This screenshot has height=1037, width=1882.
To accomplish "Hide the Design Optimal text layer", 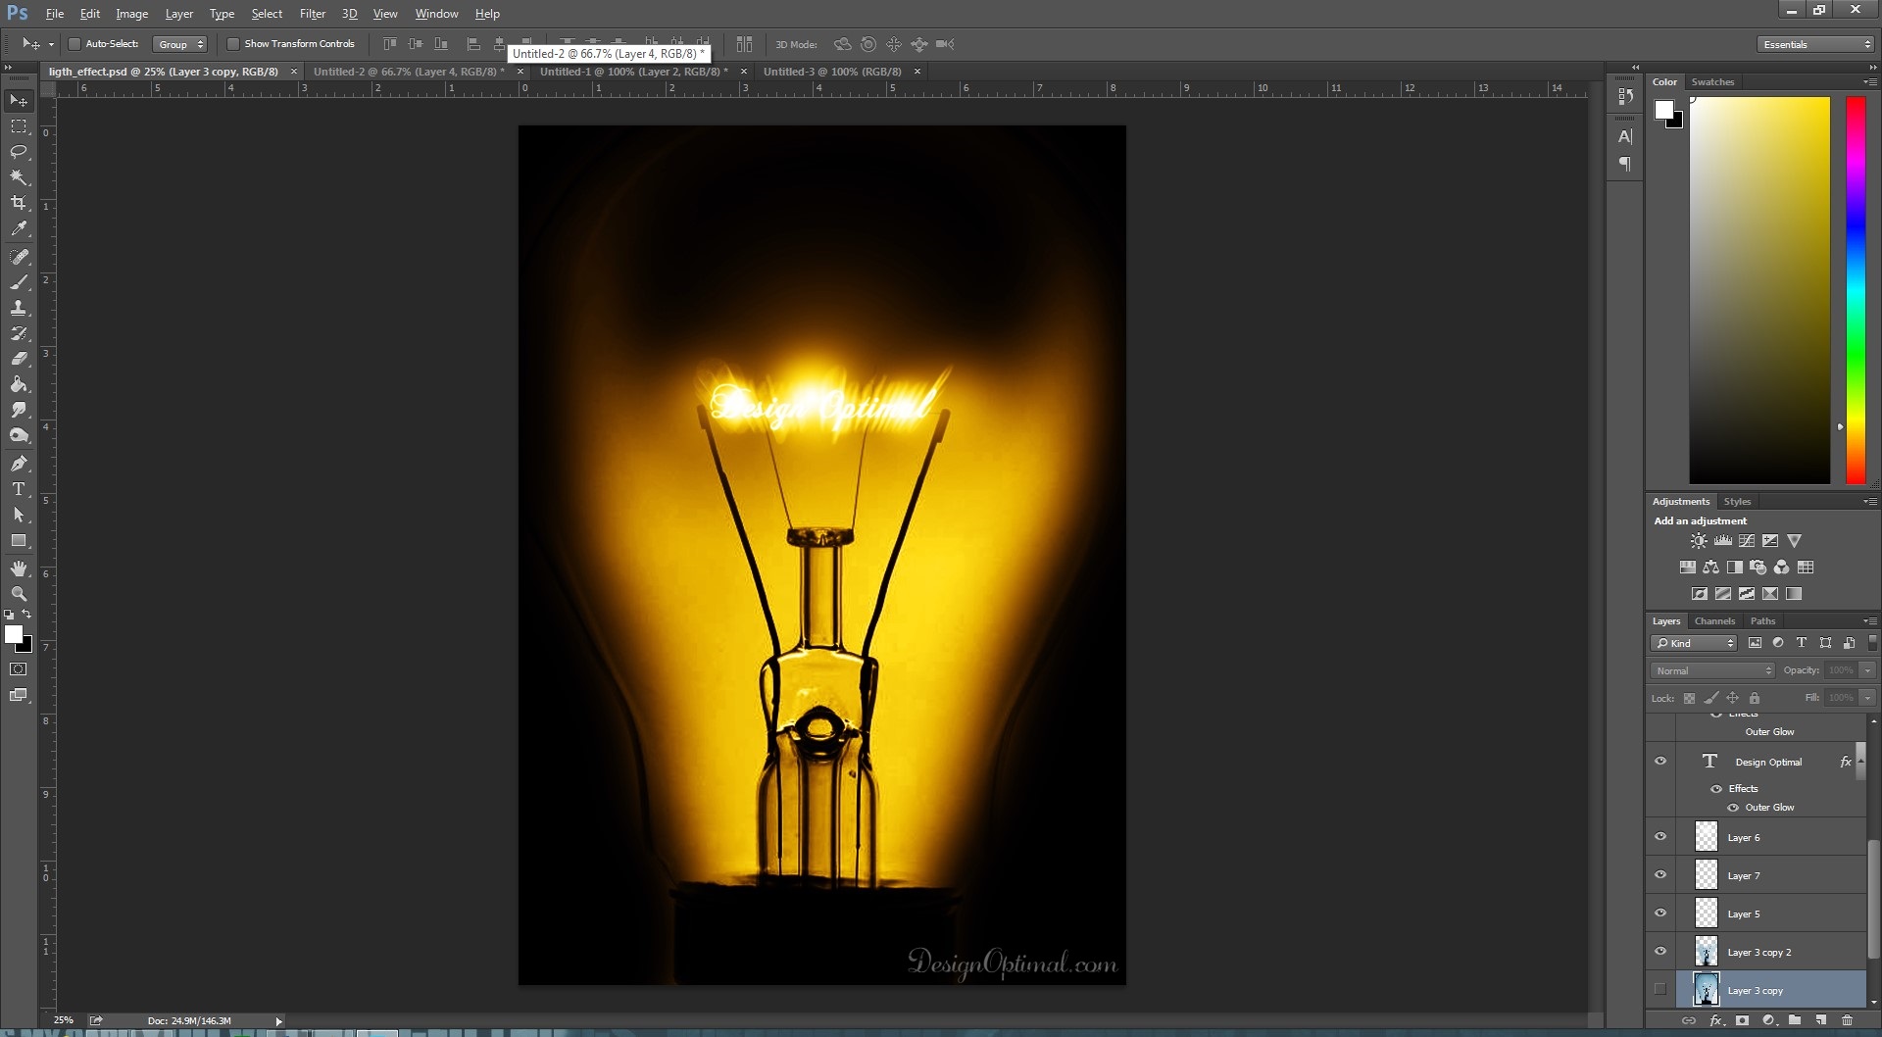I will pos(1660,761).
